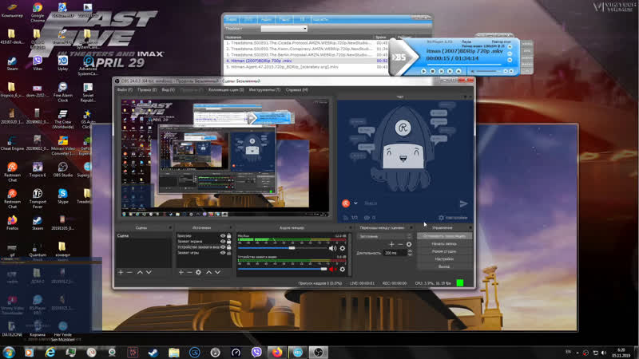Add a new scene with plus icon

[121, 272]
